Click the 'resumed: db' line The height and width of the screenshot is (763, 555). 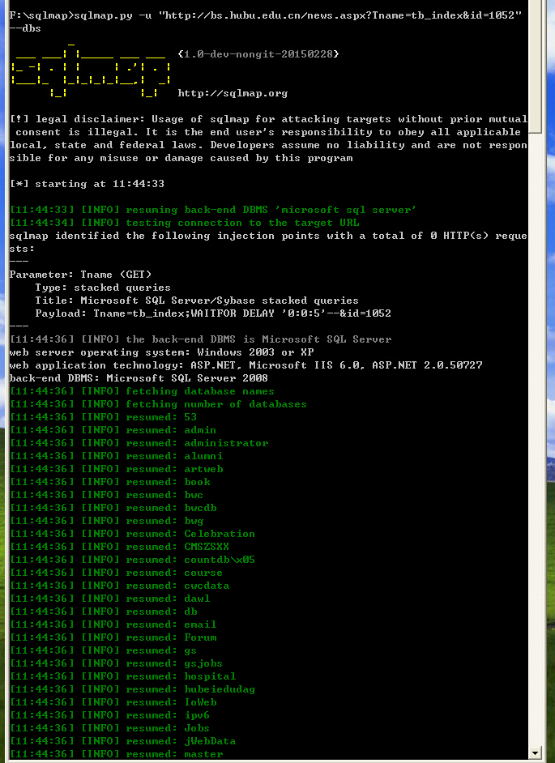coord(103,612)
